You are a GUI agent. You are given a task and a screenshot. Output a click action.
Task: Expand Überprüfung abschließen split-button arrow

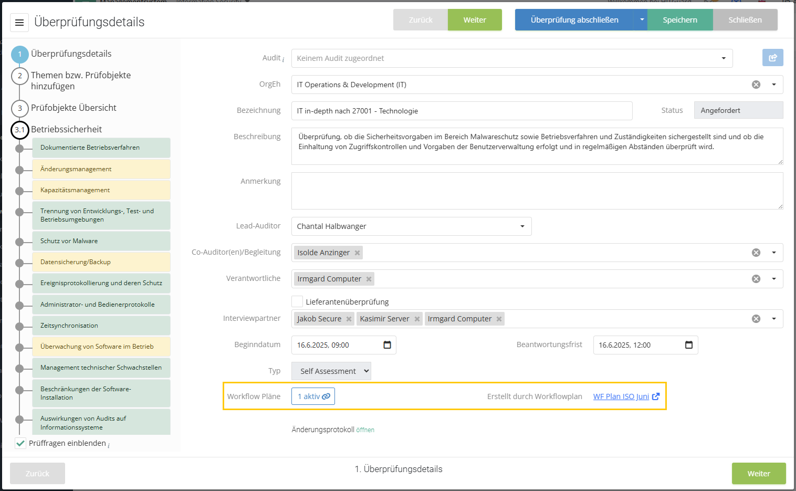click(641, 20)
